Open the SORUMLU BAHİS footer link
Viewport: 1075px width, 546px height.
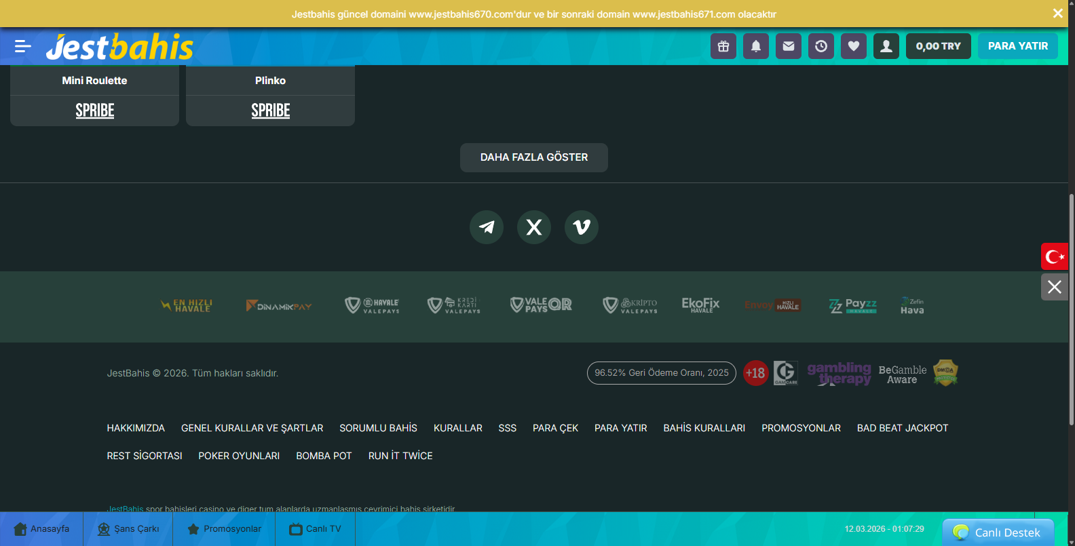tap(378, 428)
